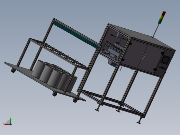Select the cart's far left caster wheel
The height and width of the screenshot is (135, 180).
[x=13, y=70]
